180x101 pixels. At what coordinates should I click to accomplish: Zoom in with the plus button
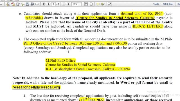pos(69,4)
